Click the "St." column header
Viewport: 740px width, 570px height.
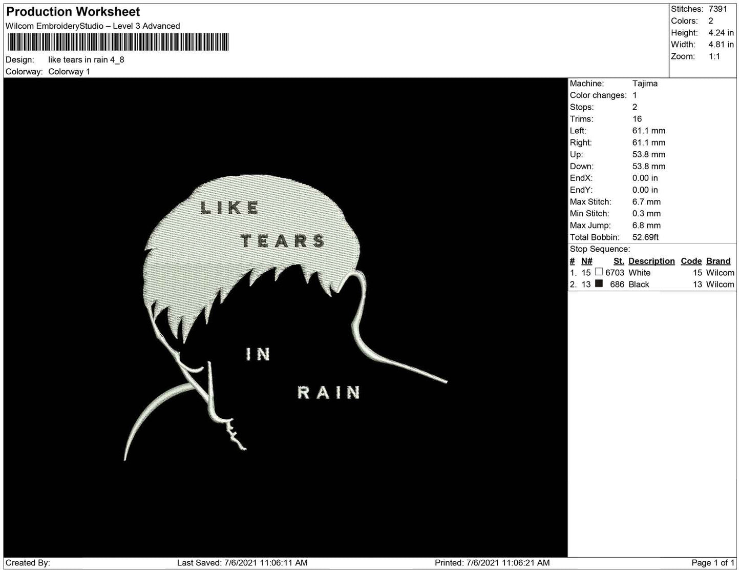(619, 261)
